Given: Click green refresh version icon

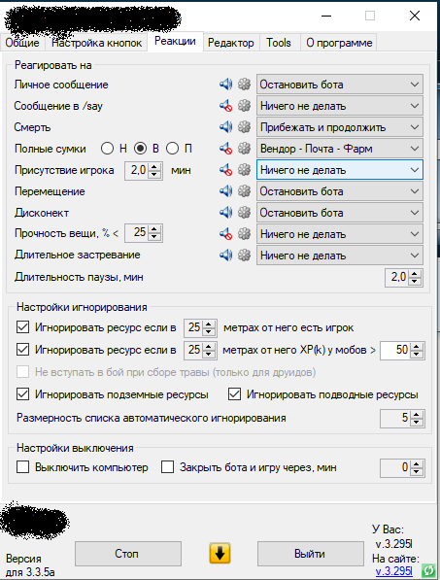Looking at the screenshot, I should tap(429, 570).
